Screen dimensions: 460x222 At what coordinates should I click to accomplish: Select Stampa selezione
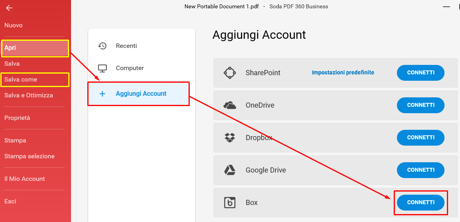pos(29,156)
